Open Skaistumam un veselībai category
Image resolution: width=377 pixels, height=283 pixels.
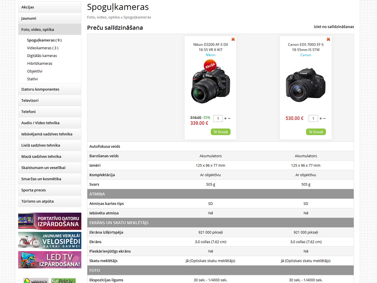pos(49,168)
